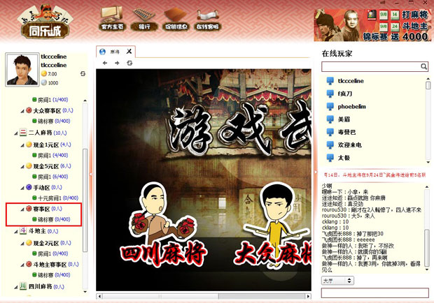The image size is (434, 303).
Task: Collapse the 大众赛事区 node triangle
Action: pos(22,111)
